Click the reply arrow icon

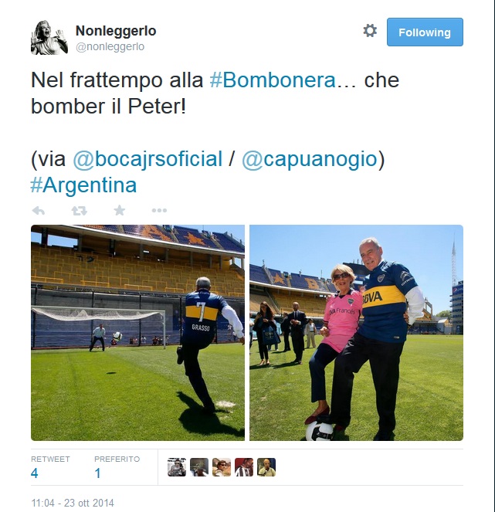[39, 211]
